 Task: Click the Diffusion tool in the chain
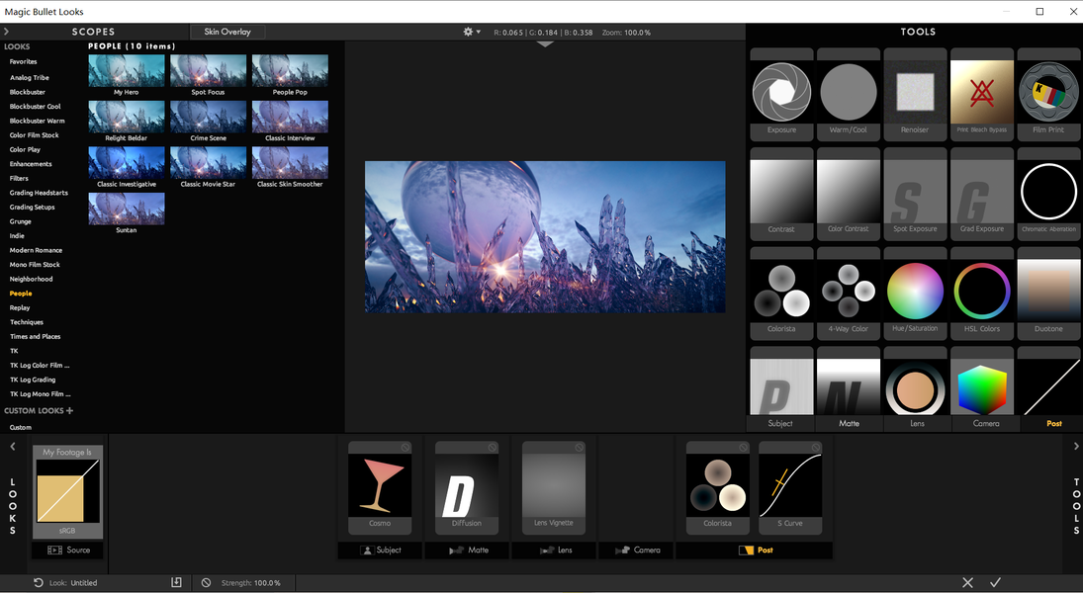(x=466, y=488)
